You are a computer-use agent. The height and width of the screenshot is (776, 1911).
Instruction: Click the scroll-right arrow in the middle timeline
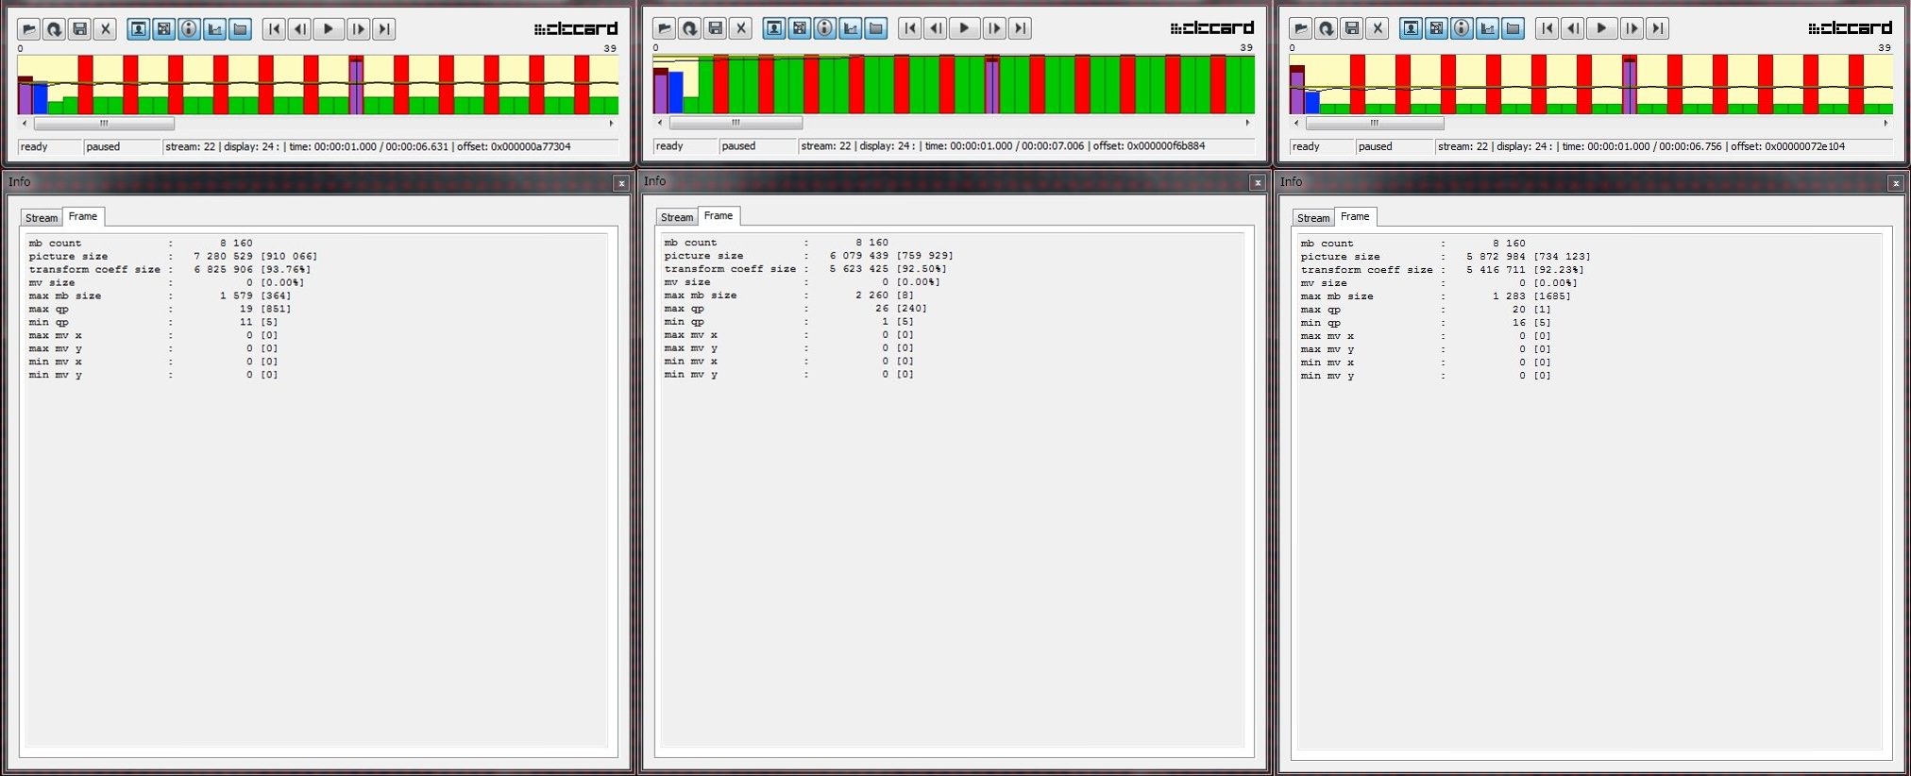point(1247,123)
